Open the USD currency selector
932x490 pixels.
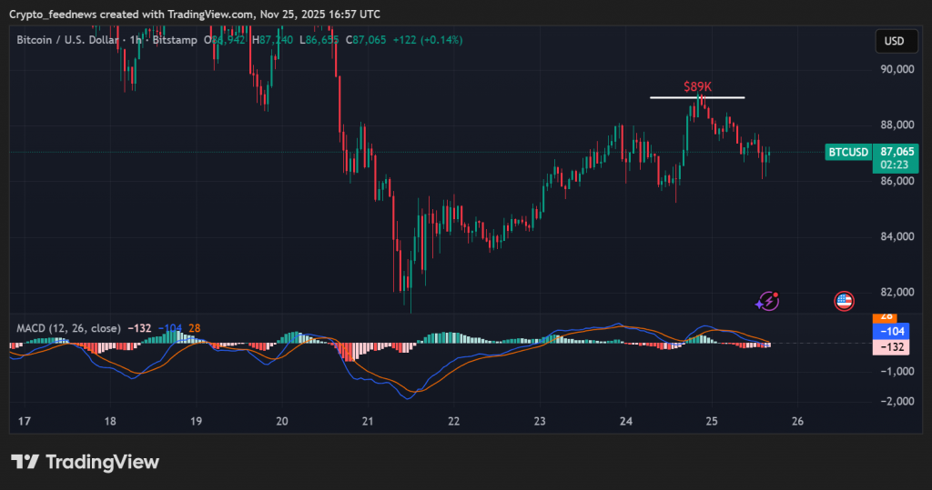tap(895, 41)
